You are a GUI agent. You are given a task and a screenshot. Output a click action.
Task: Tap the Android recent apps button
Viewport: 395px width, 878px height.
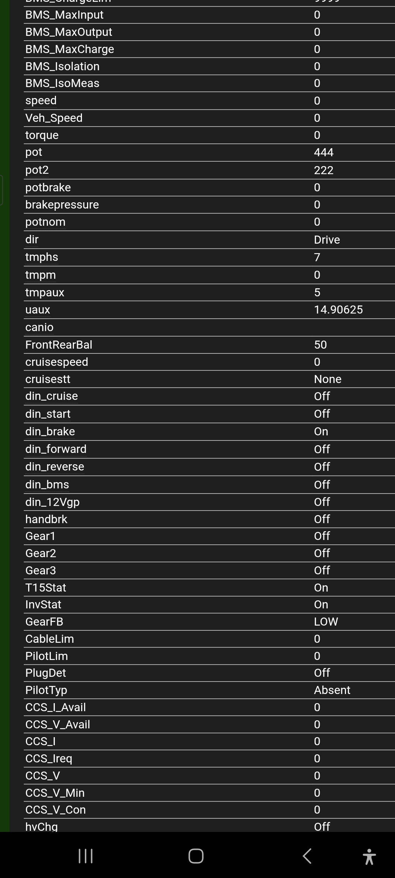pos(86,856)
